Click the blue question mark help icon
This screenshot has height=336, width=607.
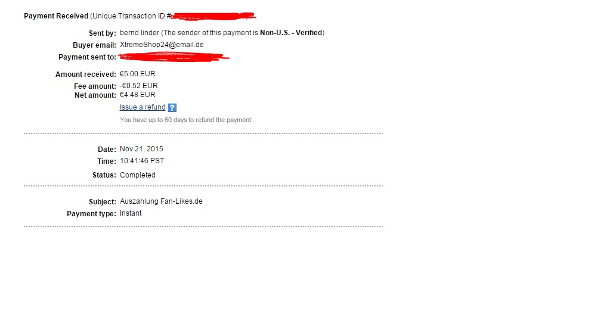click(x=172, y=107)
